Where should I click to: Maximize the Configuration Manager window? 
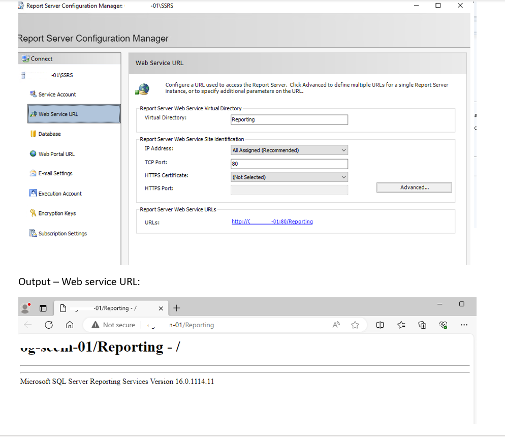(438, 6)
